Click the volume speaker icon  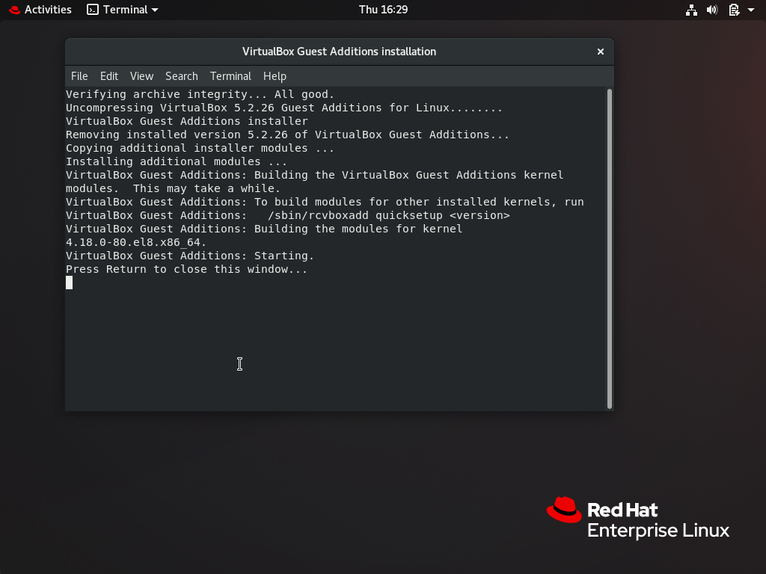(712, 10)
